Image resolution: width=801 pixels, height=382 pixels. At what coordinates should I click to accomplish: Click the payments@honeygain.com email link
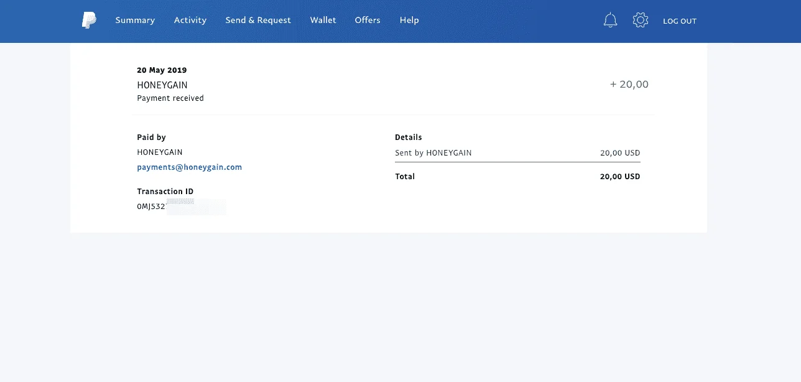pyautogui.click(x=190, y=167)
